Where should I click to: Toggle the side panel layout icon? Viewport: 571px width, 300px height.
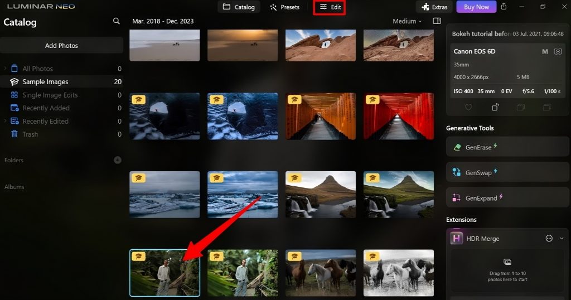pyautogui.click(x=437, y=21)
